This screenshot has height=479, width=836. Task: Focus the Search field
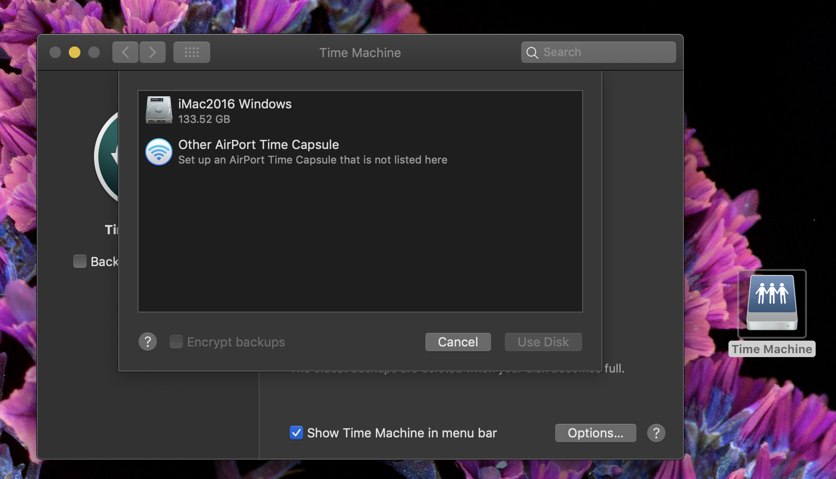[x=599, y=52]
